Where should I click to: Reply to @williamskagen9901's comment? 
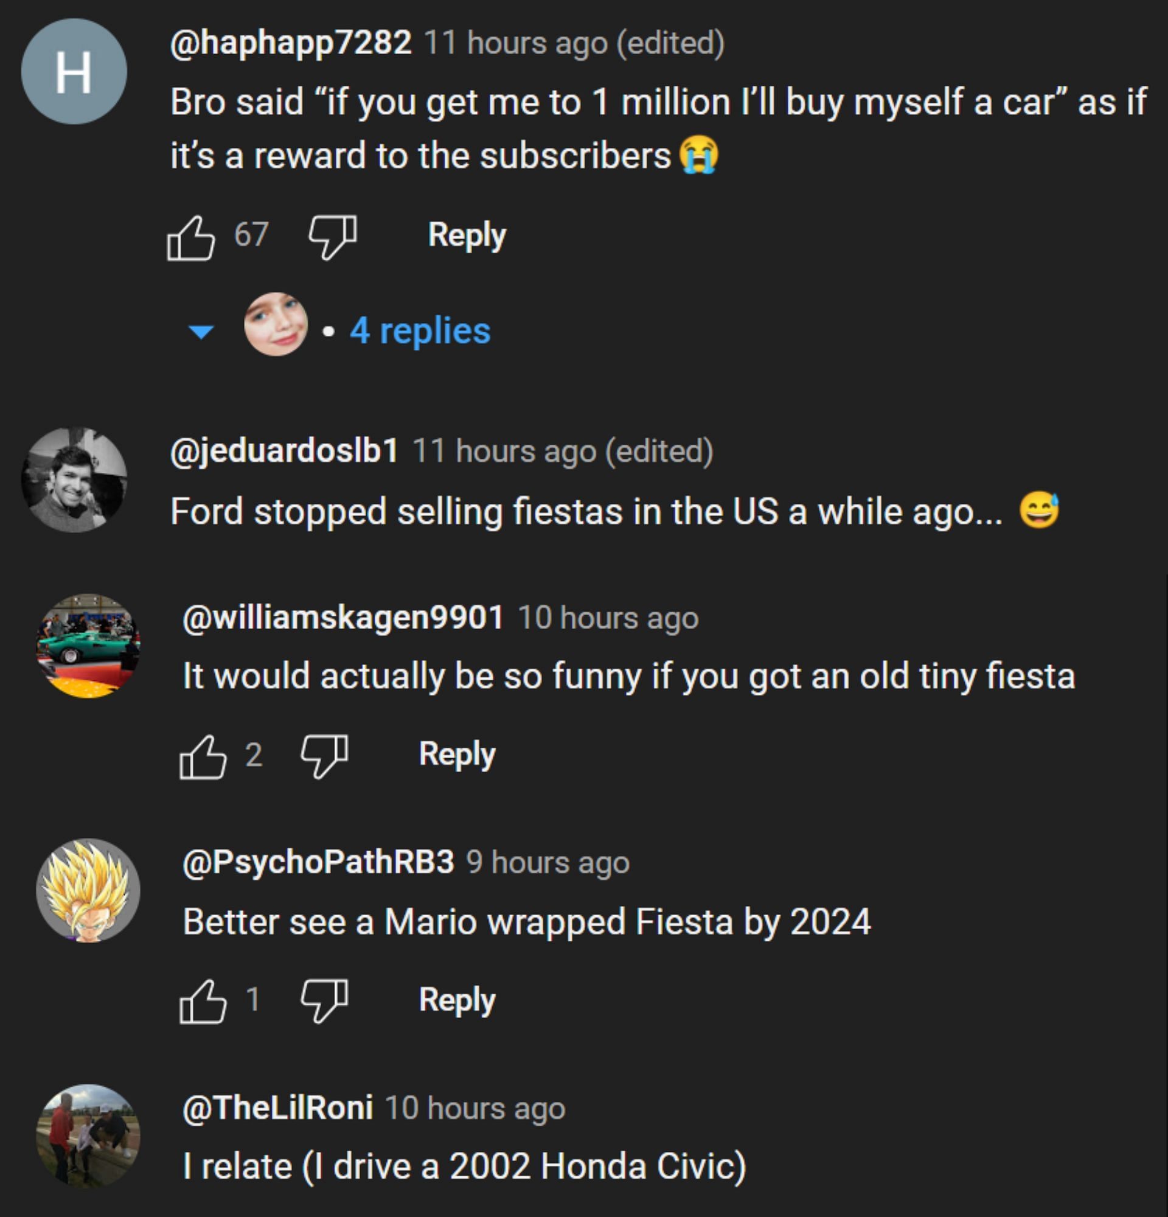point(457,755)
